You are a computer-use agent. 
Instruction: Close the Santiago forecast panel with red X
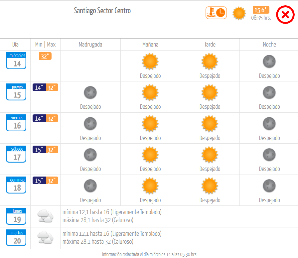coord(285,15)
